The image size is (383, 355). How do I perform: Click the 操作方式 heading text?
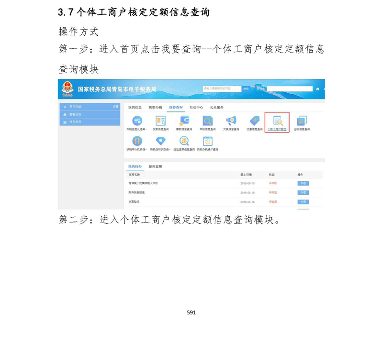pos(79,32)
